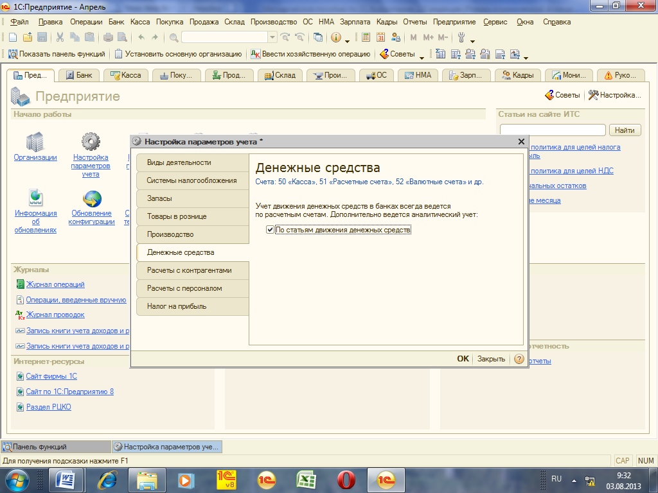This screenshot has width=658, height=493.
Task: Click the Cut scissors toolbar icon
Action: pos(60,37)
